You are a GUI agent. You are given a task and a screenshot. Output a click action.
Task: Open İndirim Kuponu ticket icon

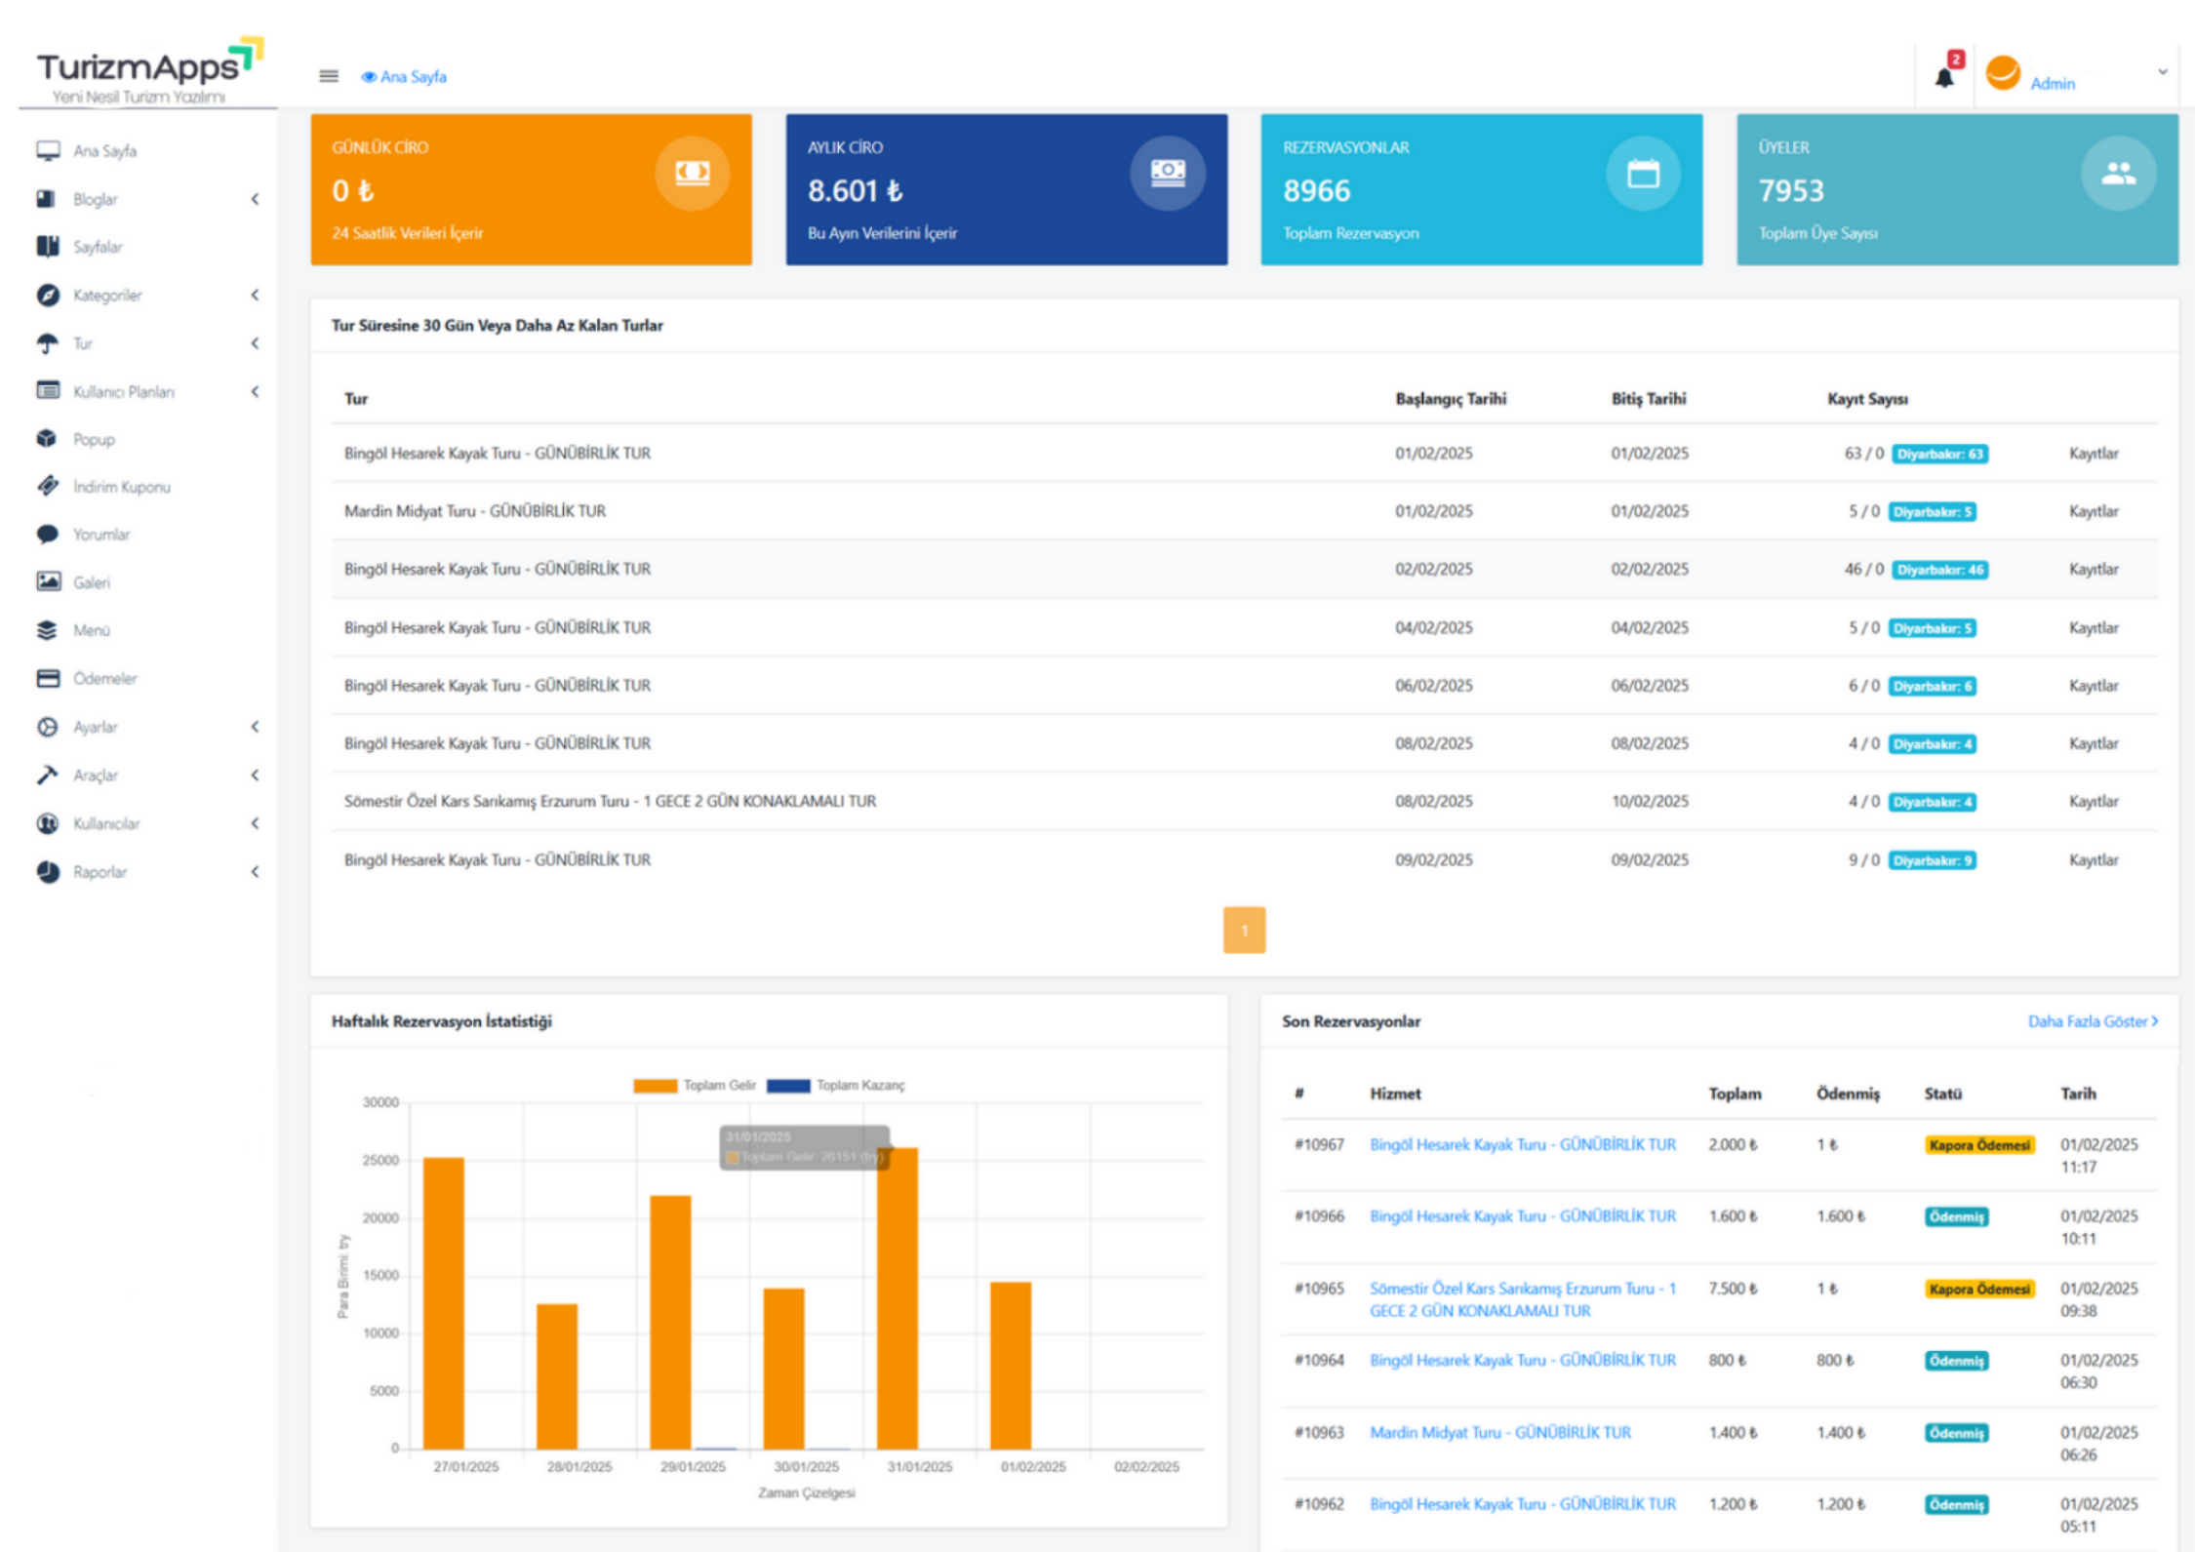click(x=48, y=486)
